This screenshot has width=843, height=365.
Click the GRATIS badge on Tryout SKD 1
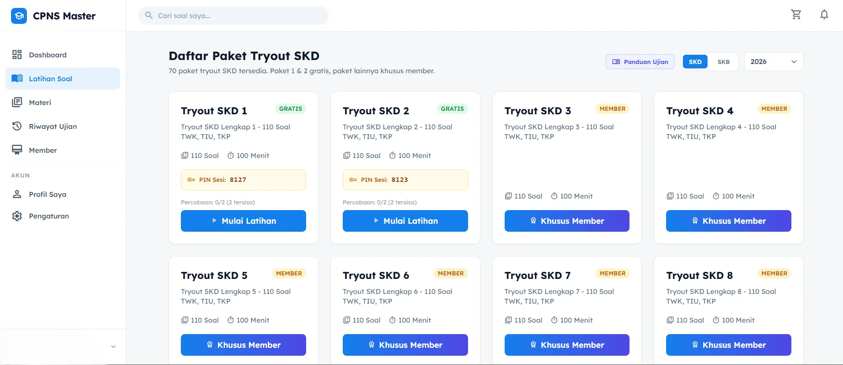click(291, 109)
